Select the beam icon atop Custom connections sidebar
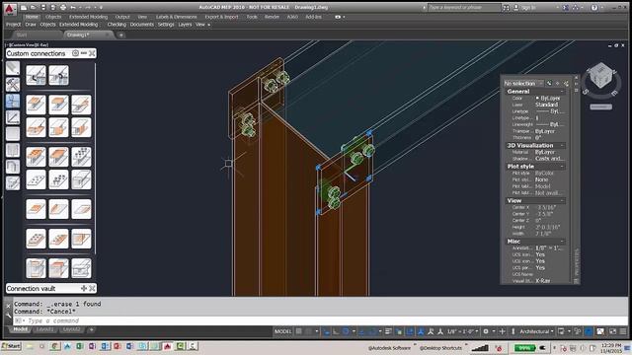The width and height of the screenshot is (632, 355). click(13, 68)
